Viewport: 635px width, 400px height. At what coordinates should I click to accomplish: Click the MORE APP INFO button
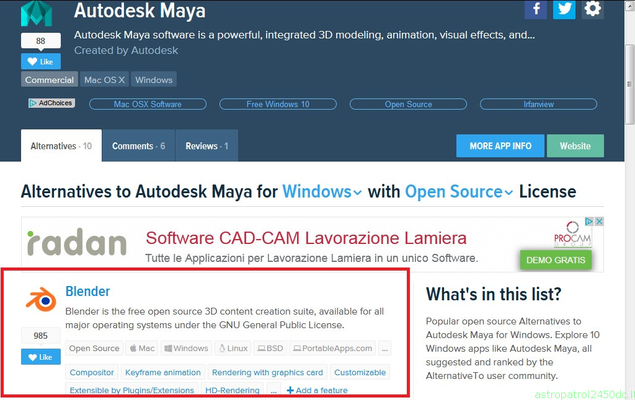[x=500, y=146]
